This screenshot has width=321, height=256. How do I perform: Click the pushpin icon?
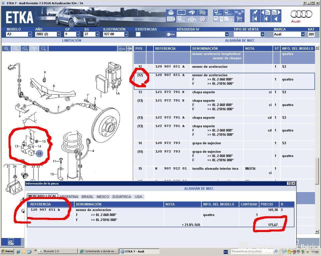[x=255, y=13]
